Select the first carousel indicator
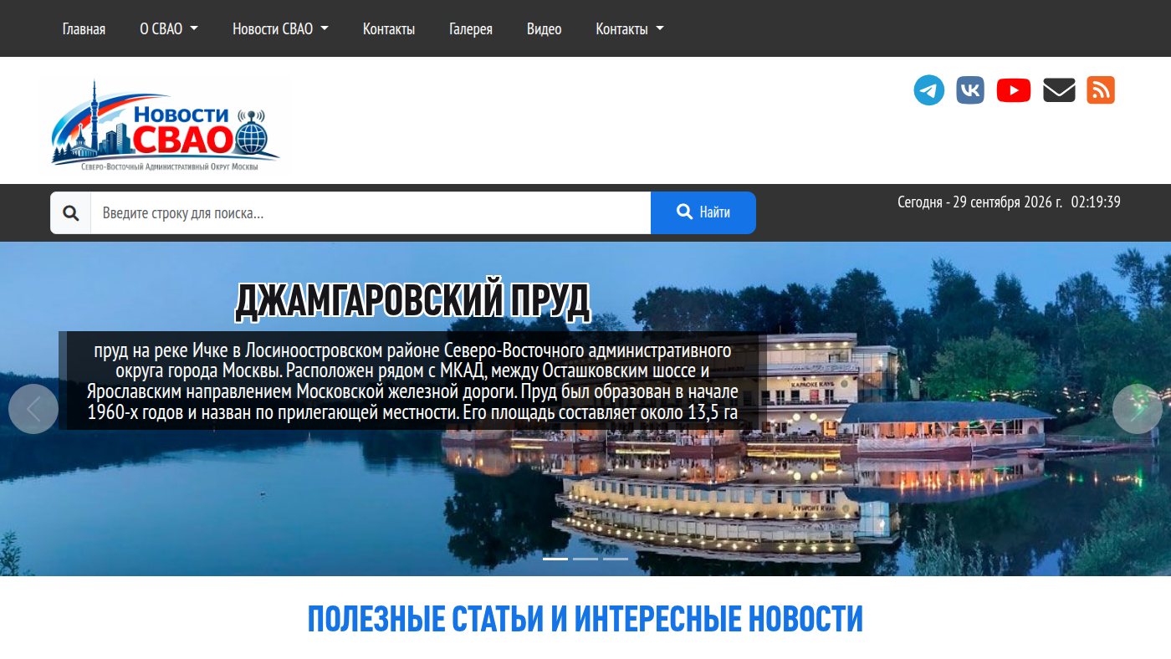The height and width of the screenshot is (659, 1171). pyautogui.click(x=555, y=559)
